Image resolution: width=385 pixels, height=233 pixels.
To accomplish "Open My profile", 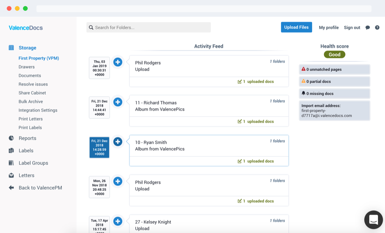I will 329,28.
